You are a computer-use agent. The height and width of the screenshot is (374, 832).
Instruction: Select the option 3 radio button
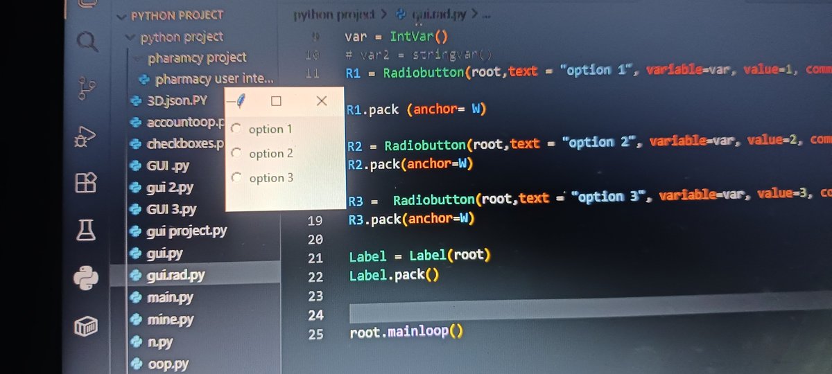click(x=236, y=178)
